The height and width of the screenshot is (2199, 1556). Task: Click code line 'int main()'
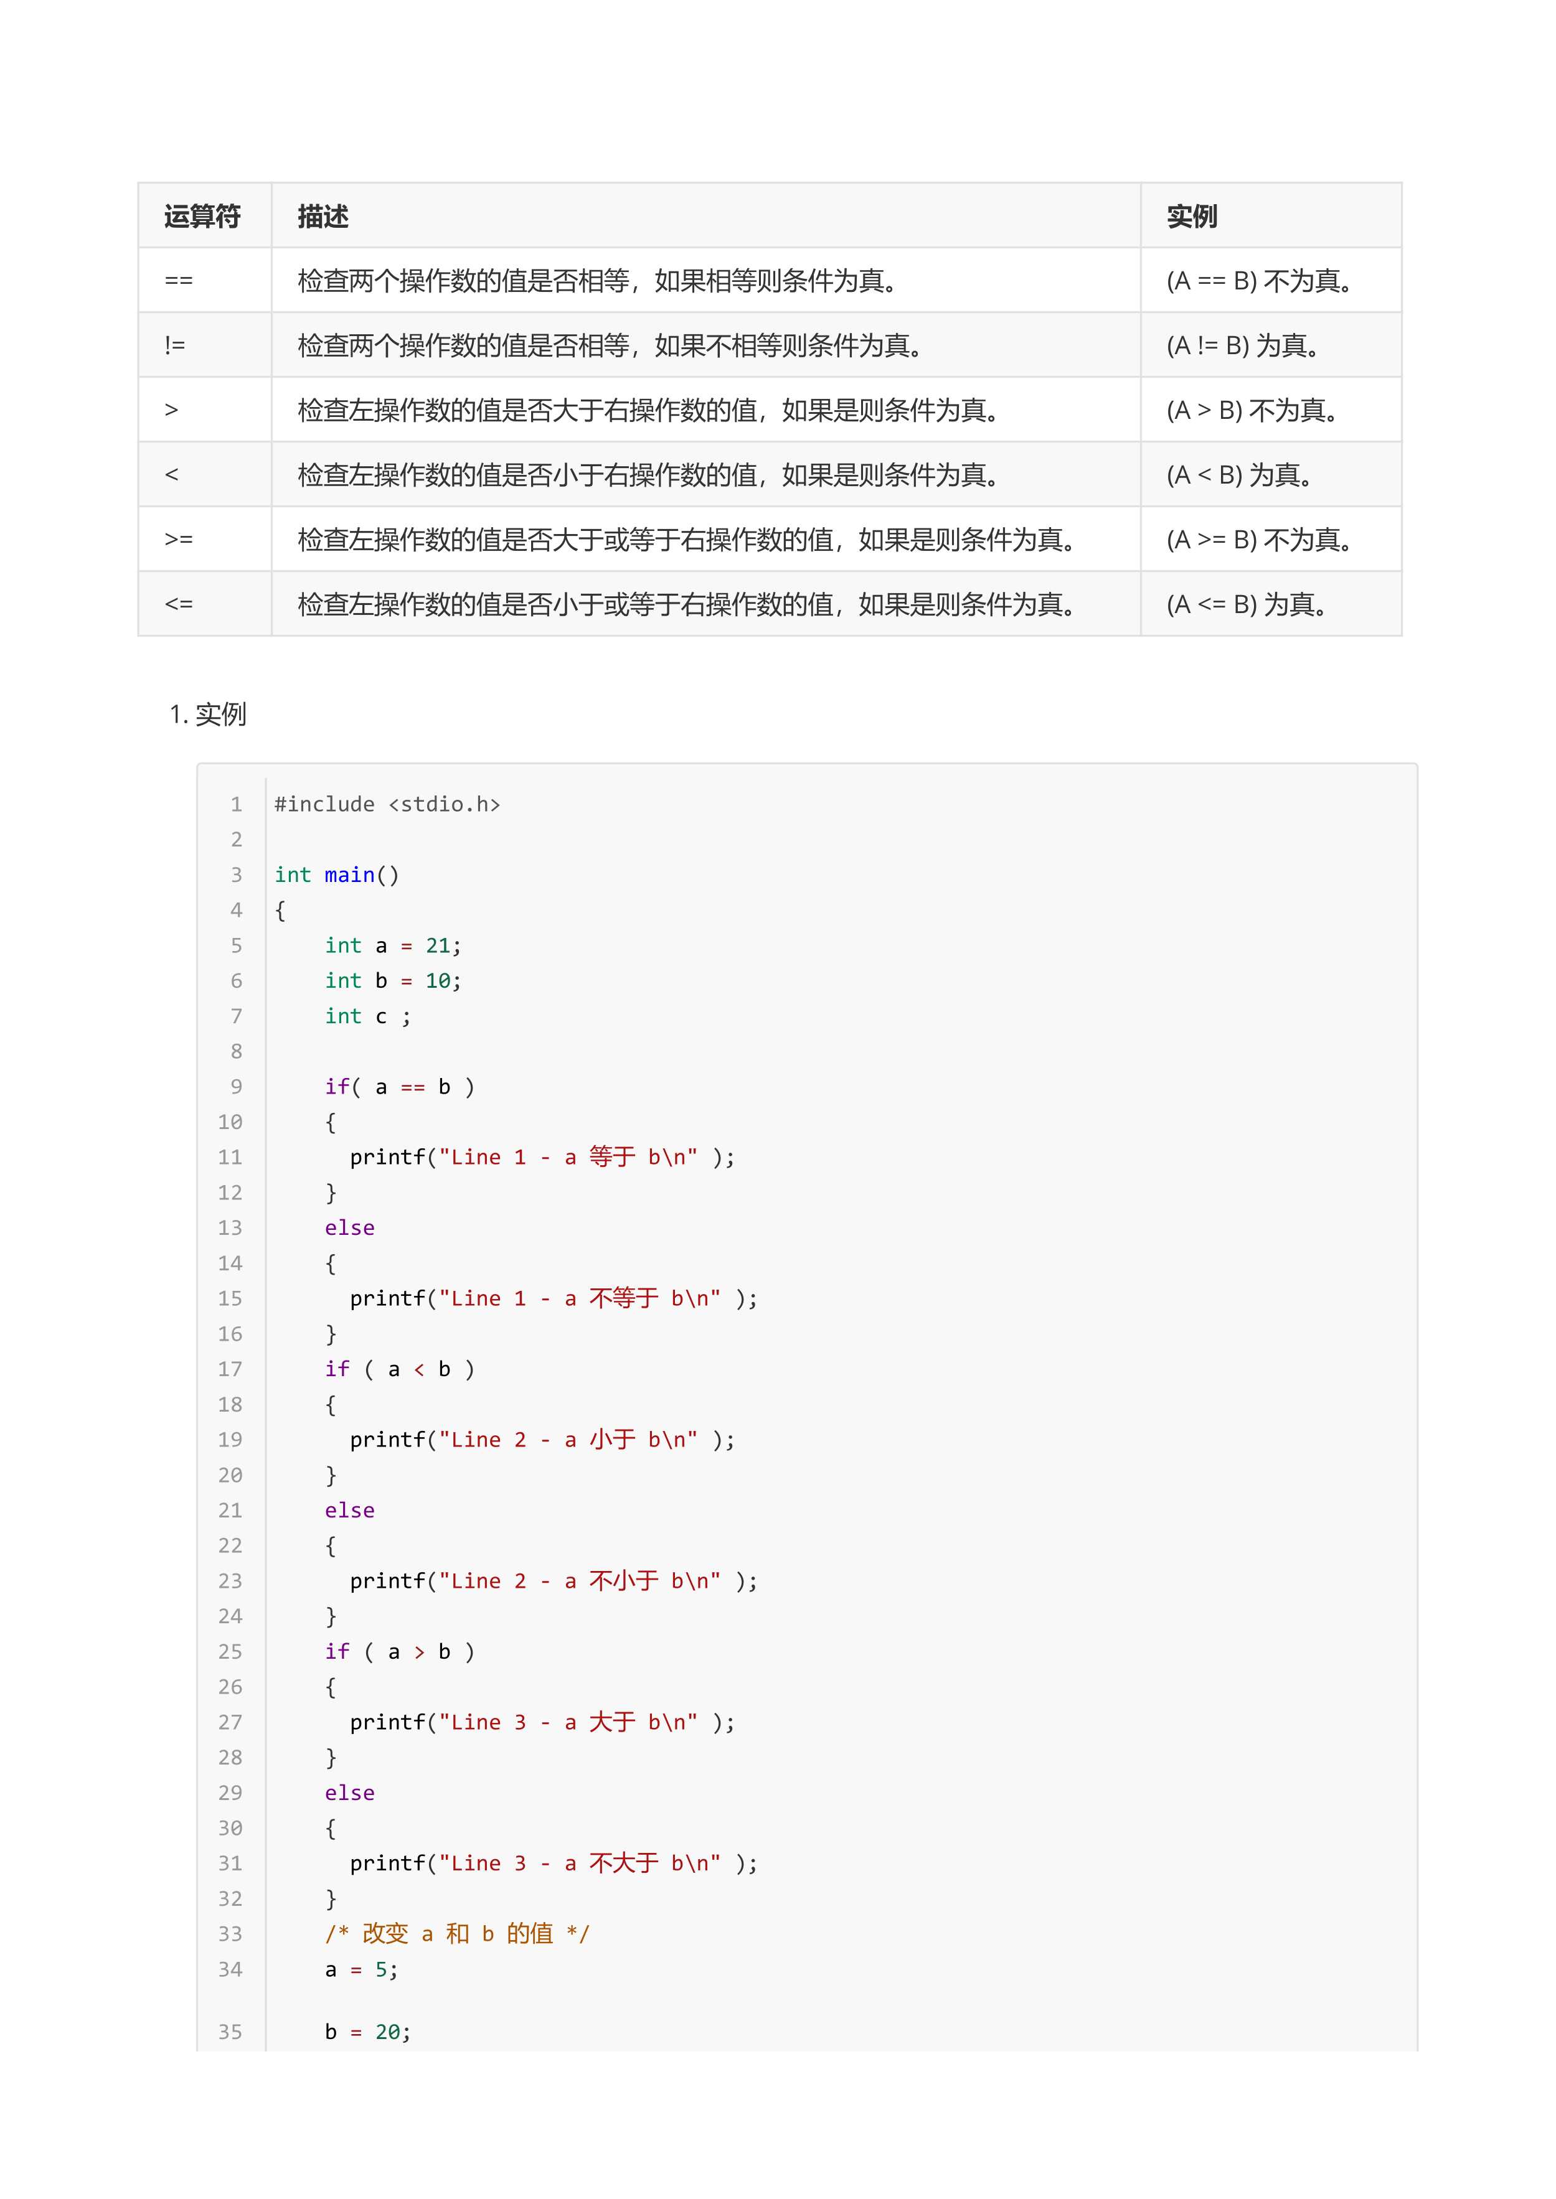coord(336,874)
